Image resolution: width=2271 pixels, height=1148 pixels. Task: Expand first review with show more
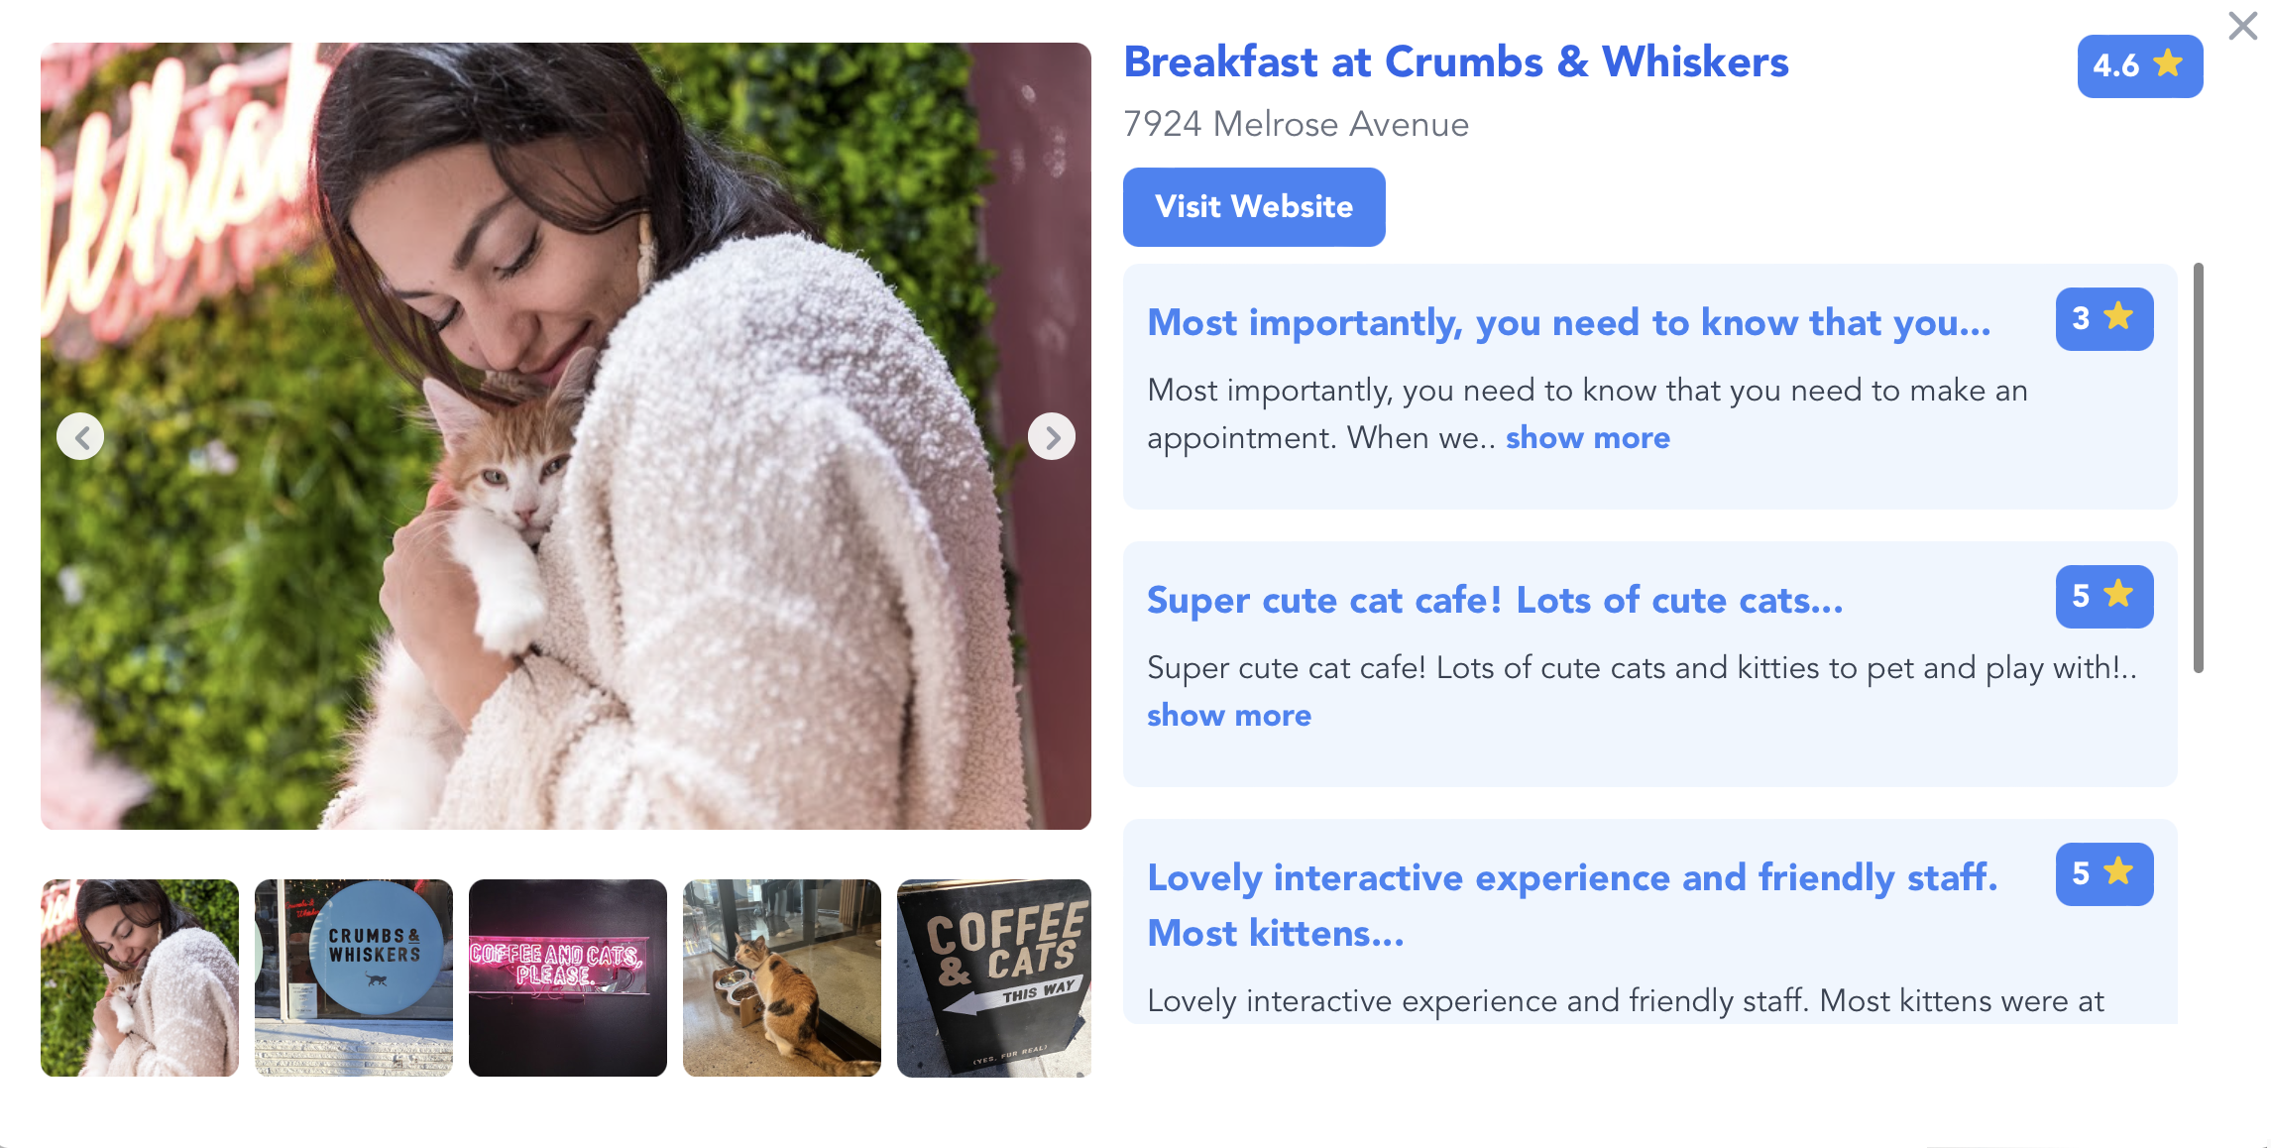(1587, 437)
